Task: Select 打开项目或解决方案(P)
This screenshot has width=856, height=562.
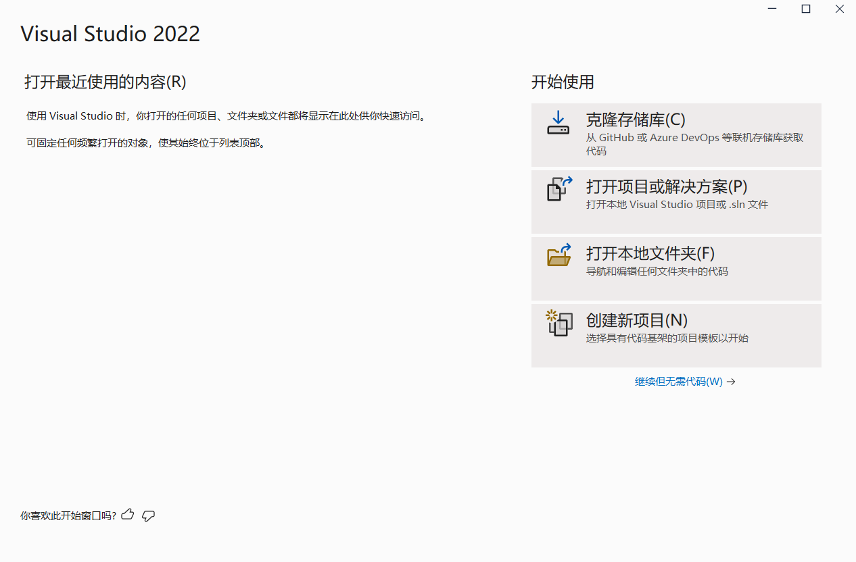Action: [676, 202]
